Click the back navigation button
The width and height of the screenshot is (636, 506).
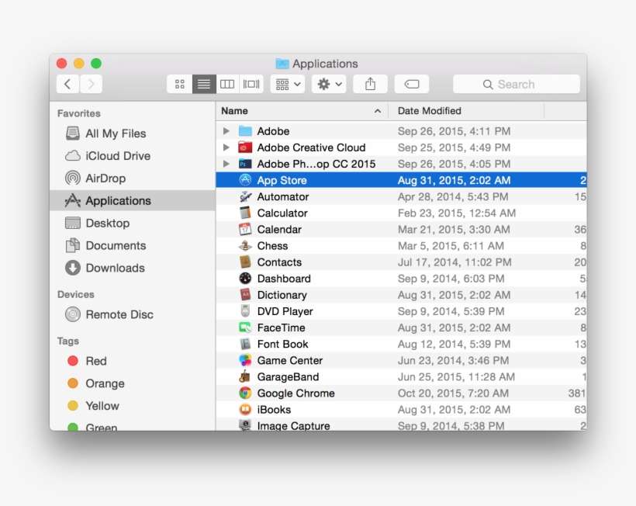(67, 83)
